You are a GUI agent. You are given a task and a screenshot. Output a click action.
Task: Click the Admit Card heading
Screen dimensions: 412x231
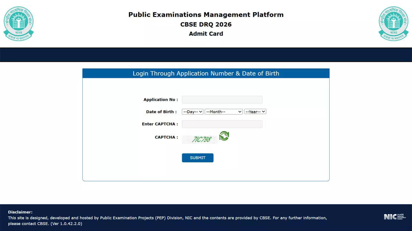coord(206,34)
